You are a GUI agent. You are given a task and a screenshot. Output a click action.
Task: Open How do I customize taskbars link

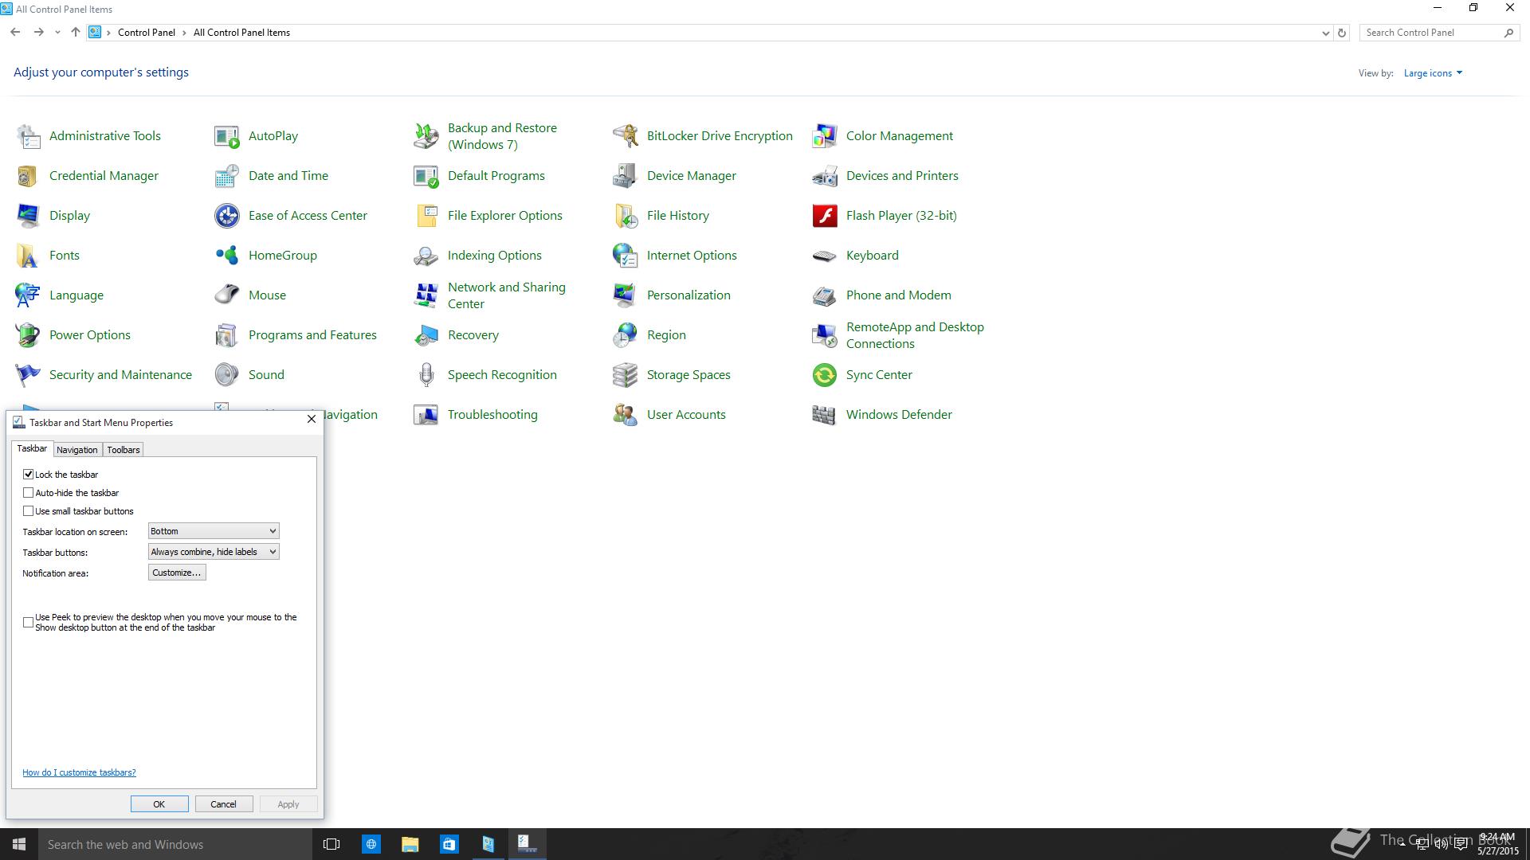point(79,772)
